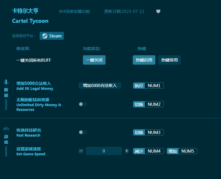Click the game speed value field
The image size is (221, 179).
104,151
